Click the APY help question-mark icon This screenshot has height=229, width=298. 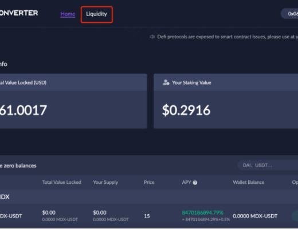click(195, 183)
